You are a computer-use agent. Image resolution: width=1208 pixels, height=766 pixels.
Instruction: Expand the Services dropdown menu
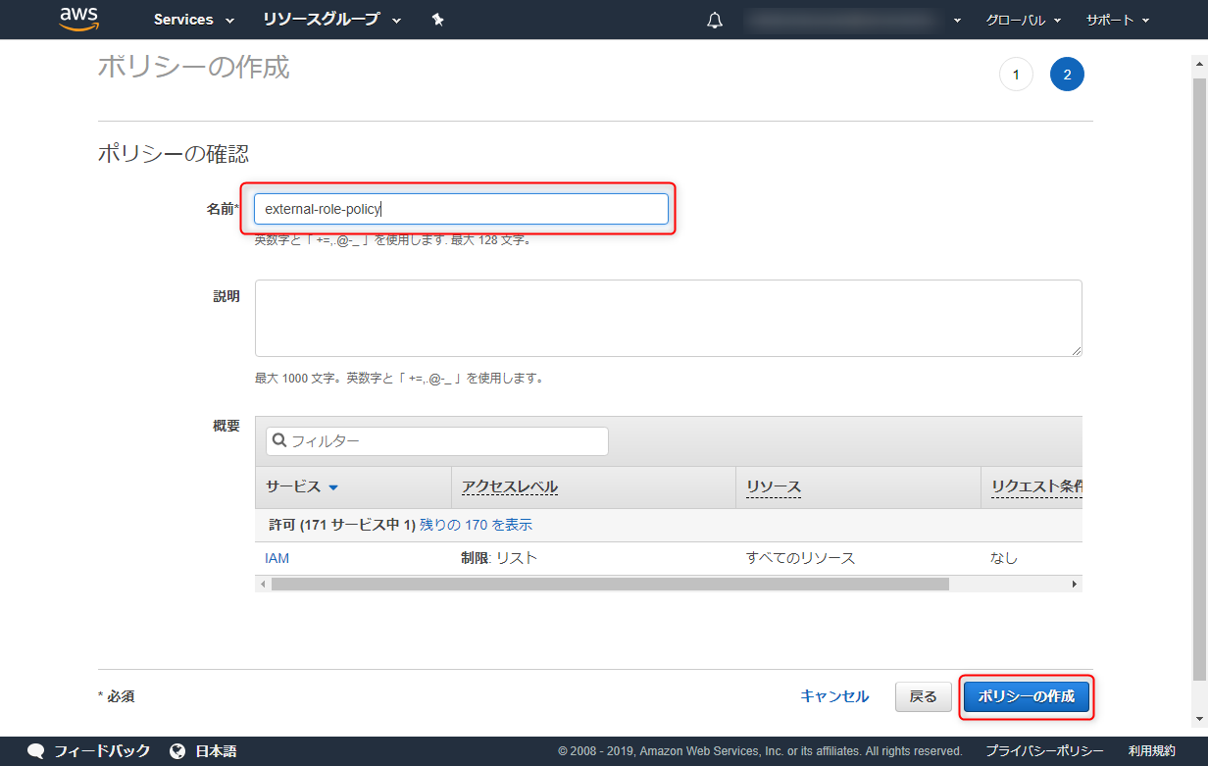click(194, 20)
